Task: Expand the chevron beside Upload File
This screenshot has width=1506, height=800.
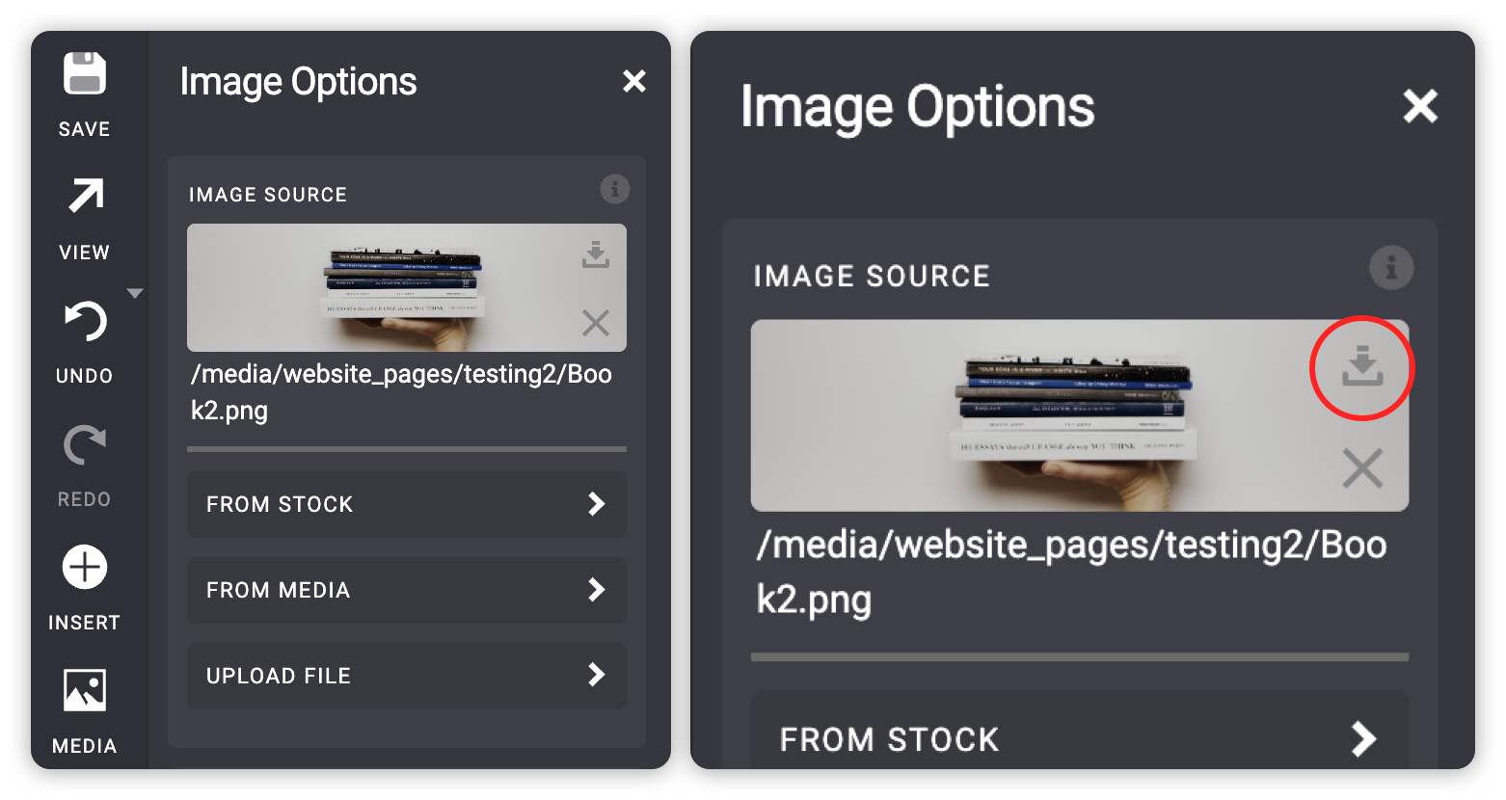Action: [597, 676]
